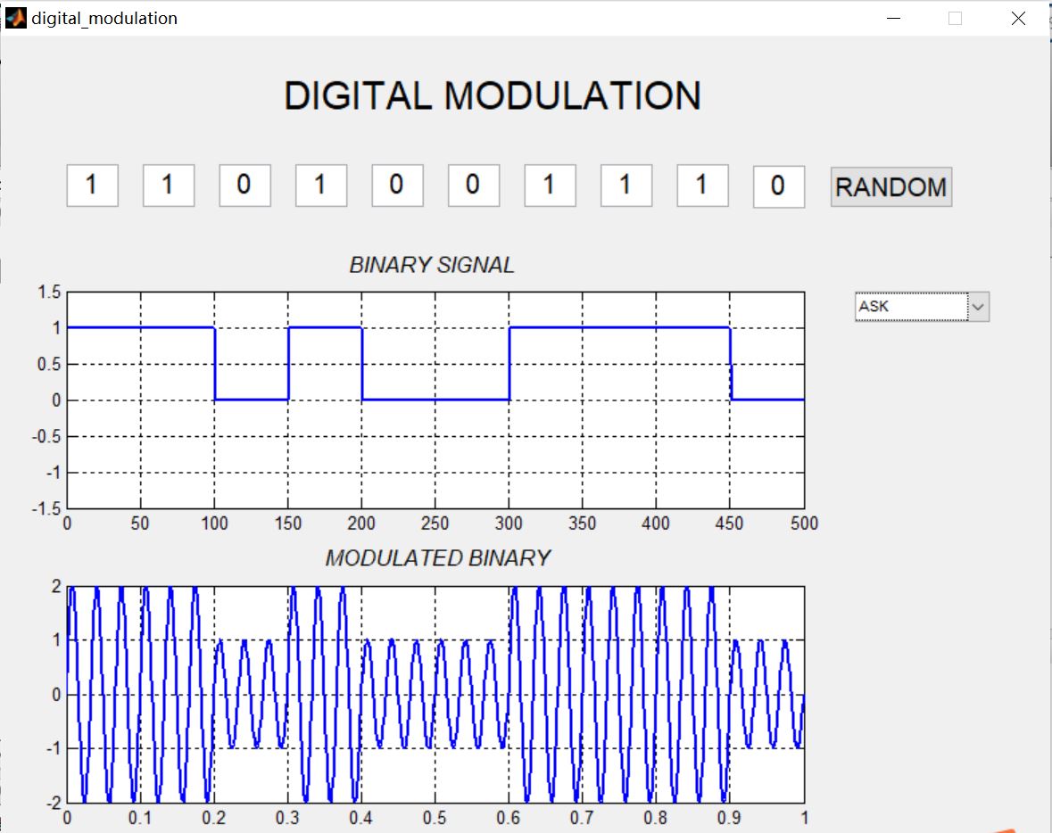Click inside the modulated binary axes

click(x=435, y=694)
